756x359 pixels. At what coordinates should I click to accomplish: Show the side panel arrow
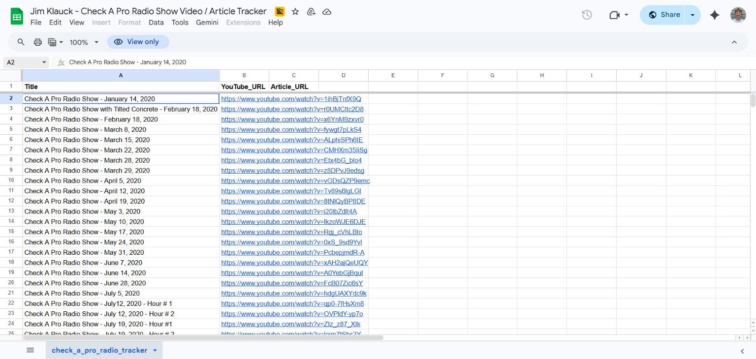point(742,351)
